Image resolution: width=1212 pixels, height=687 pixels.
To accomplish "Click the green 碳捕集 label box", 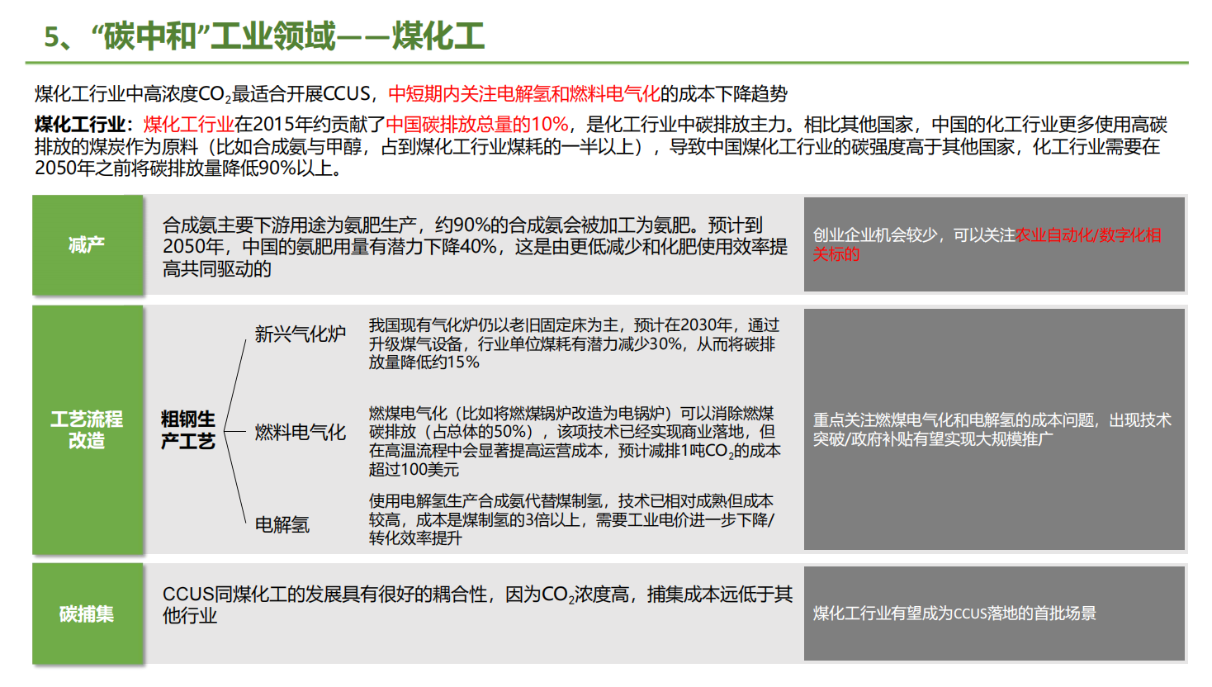I will [x=88, y=614].
